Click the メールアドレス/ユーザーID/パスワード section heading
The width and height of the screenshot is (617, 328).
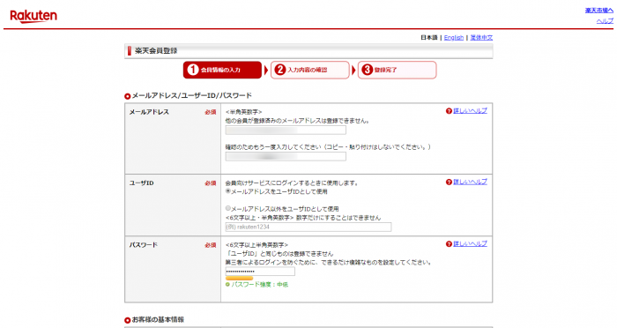[191, 96]
